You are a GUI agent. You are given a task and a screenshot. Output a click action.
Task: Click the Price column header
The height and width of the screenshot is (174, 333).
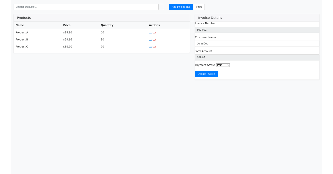pos(67,25)
